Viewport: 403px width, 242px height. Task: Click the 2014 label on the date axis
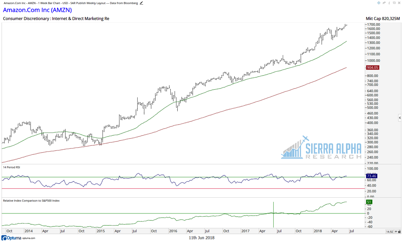[29, 231]
